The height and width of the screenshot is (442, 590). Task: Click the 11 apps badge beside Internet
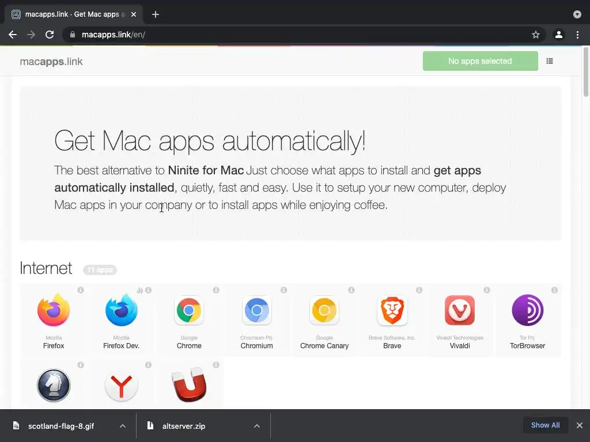pos(100,270)
